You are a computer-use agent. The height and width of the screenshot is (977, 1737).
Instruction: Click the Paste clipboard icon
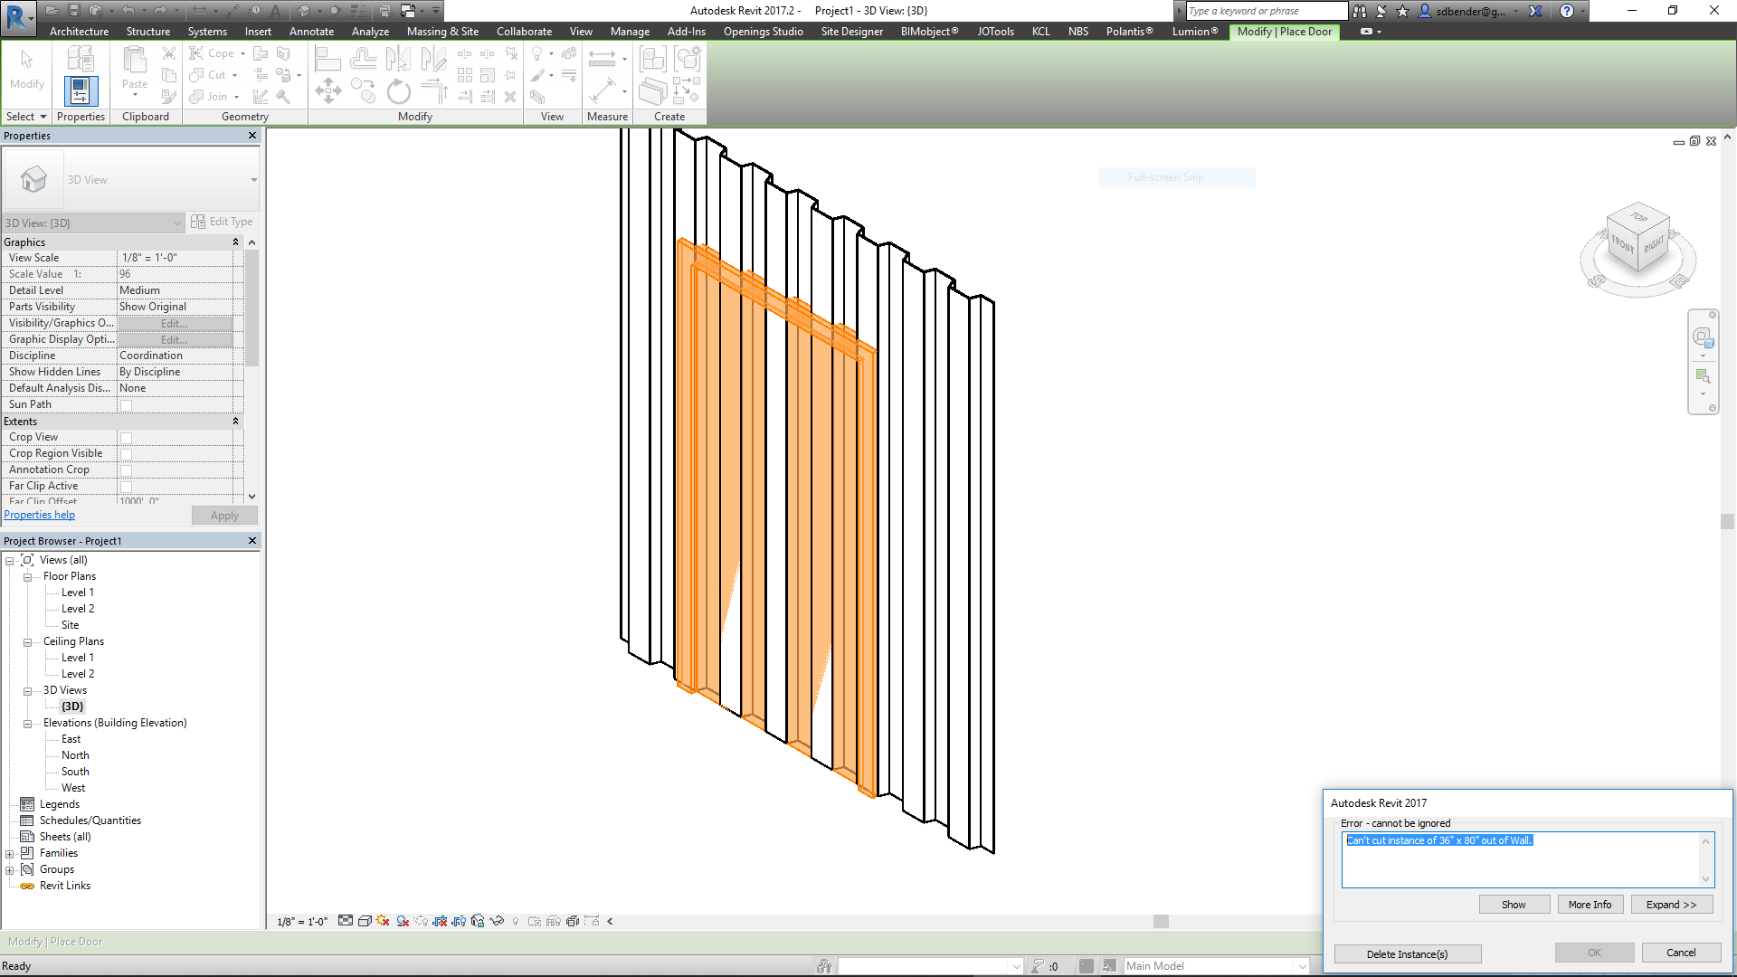[x=135, y=61]
